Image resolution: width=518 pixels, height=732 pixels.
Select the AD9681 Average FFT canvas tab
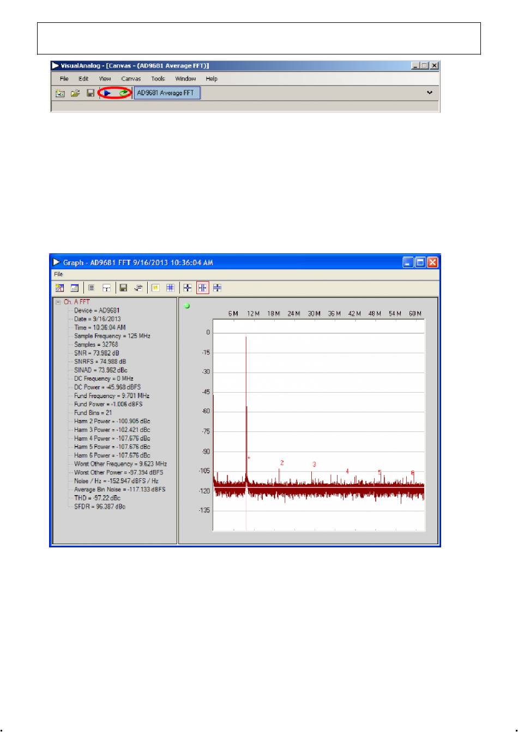tap(167, 93)
